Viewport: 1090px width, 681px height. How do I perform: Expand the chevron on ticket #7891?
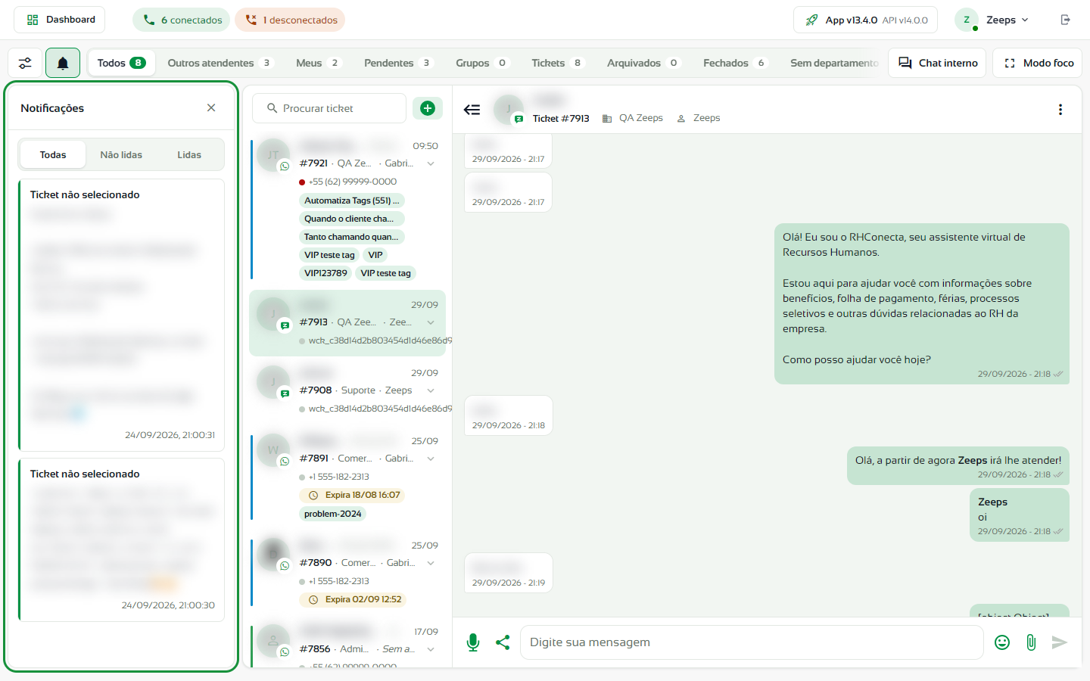(431, 459)
